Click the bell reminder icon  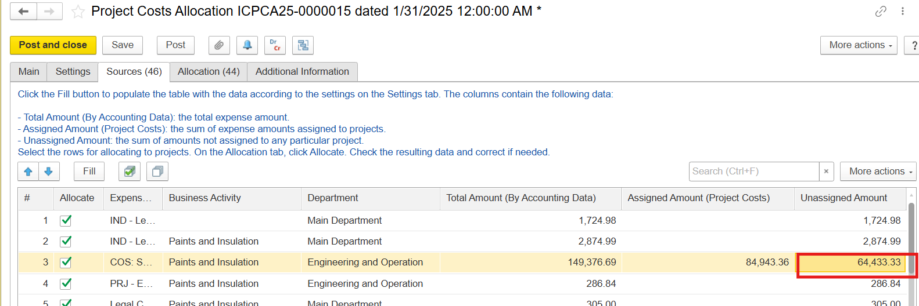click(247, 45)
